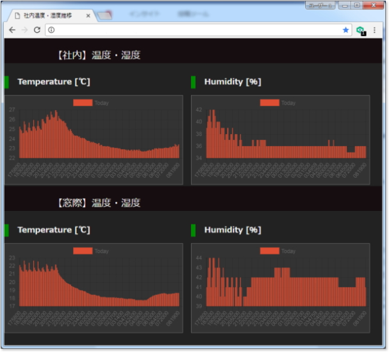Reload the page with the refresh icon
389x352 pixels.
coord(37,30)
